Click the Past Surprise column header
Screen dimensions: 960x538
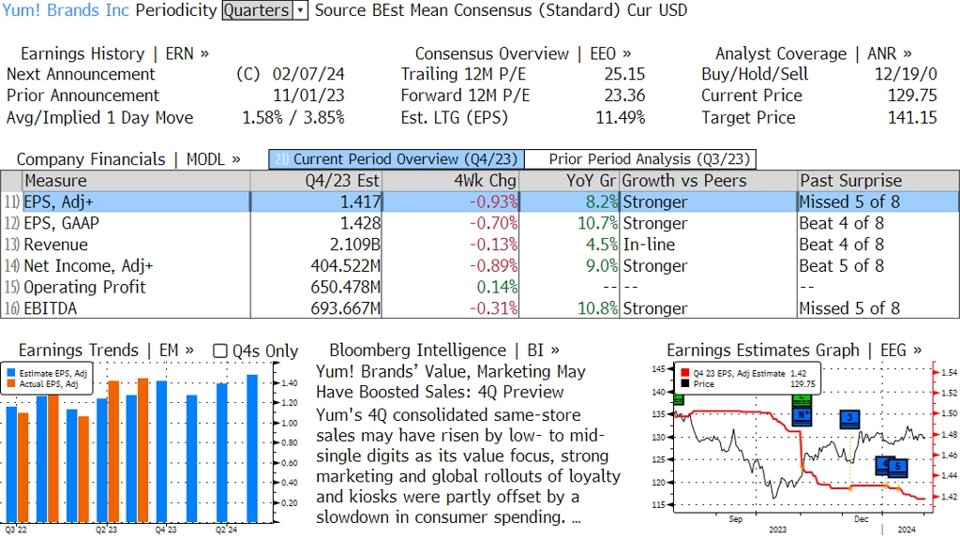[x=877, y=181]
